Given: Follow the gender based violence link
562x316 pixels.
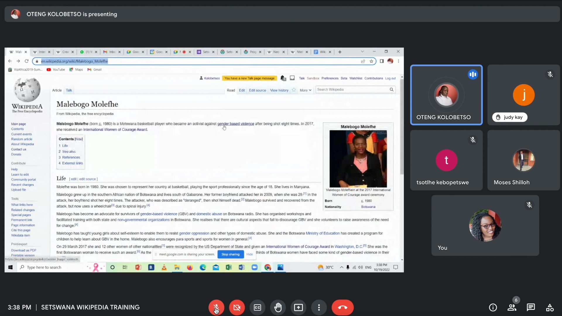Looking at the screenshot, I should [x=236, y=124].
